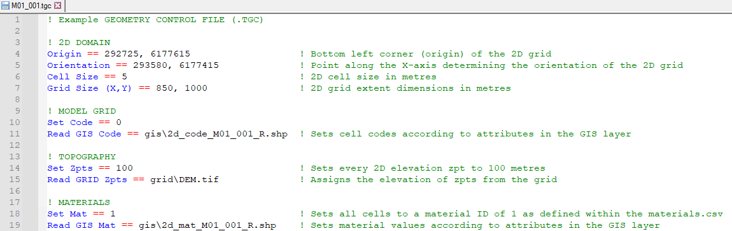Click the comment '2D grid extent dimensions in metres'
The height and width of the screenshot is (231, 732).
(x=411, y=88)
